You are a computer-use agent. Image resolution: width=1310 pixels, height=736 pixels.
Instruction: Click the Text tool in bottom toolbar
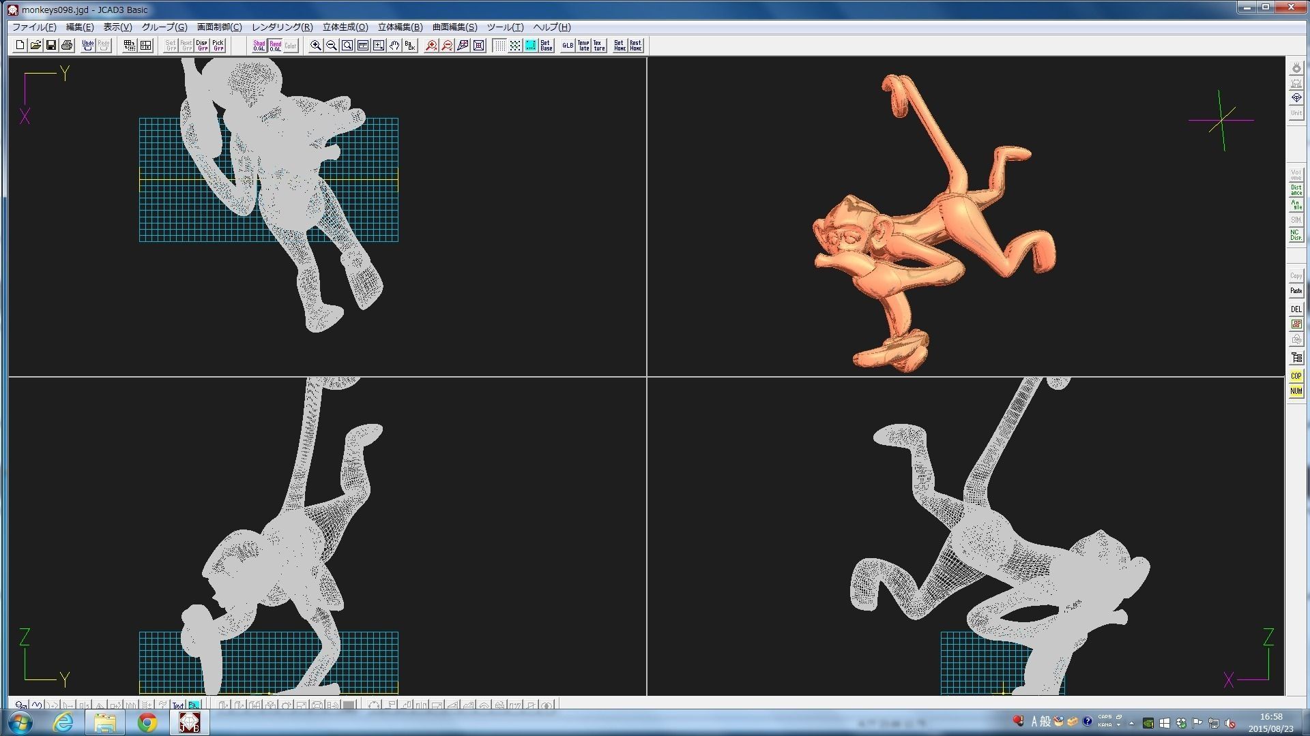point(178,705)
